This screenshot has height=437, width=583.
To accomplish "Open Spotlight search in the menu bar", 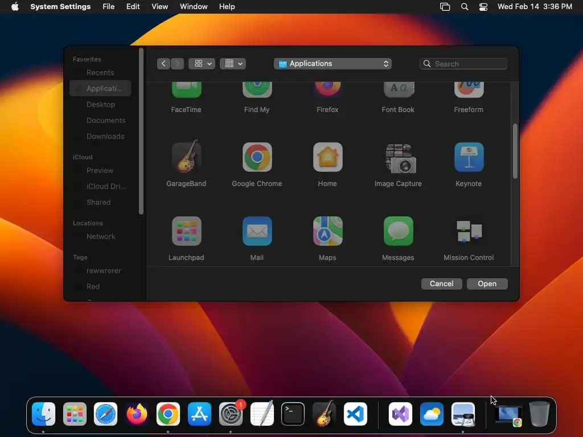I will click(465, 7).
